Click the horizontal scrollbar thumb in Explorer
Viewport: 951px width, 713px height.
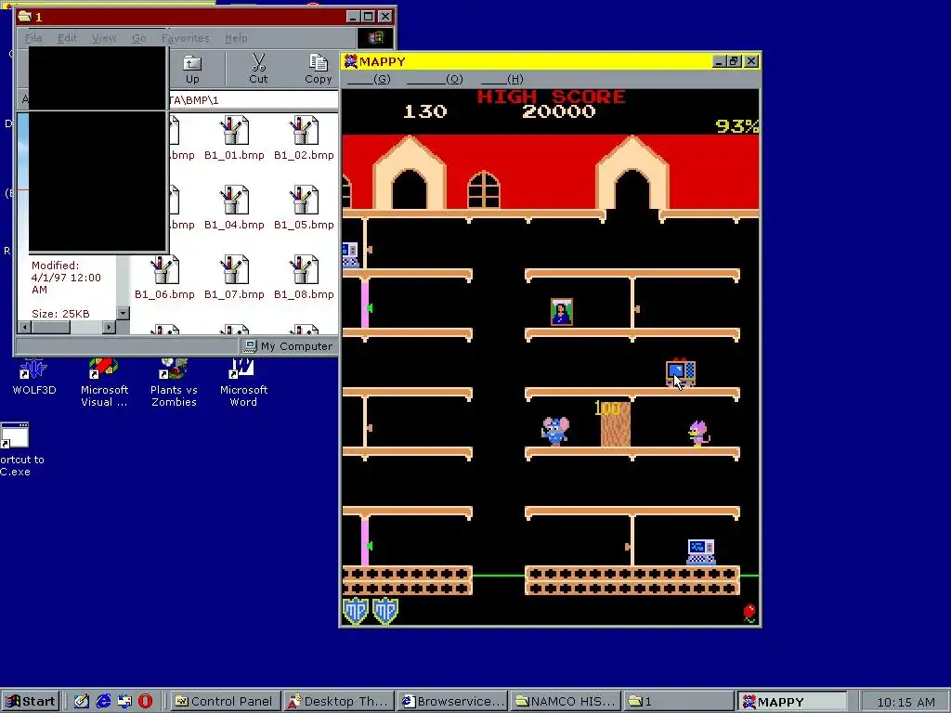[x=51, y=328]
